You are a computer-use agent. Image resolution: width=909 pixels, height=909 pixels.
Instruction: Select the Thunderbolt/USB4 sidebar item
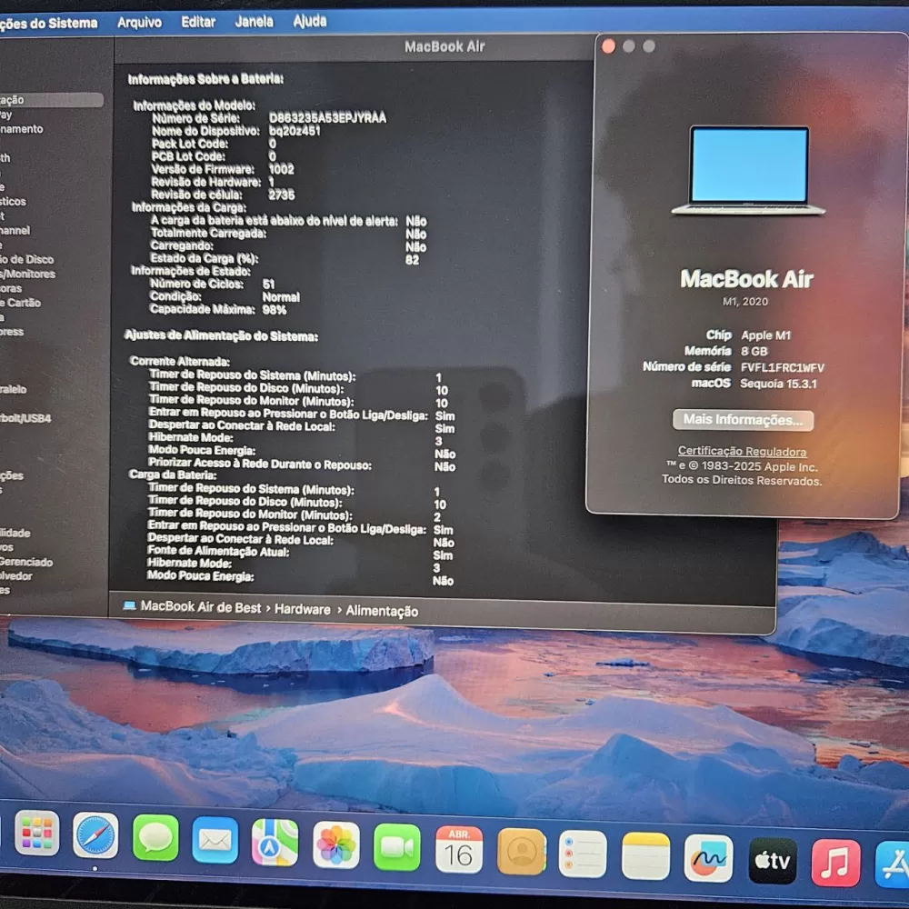click(25, 418)
